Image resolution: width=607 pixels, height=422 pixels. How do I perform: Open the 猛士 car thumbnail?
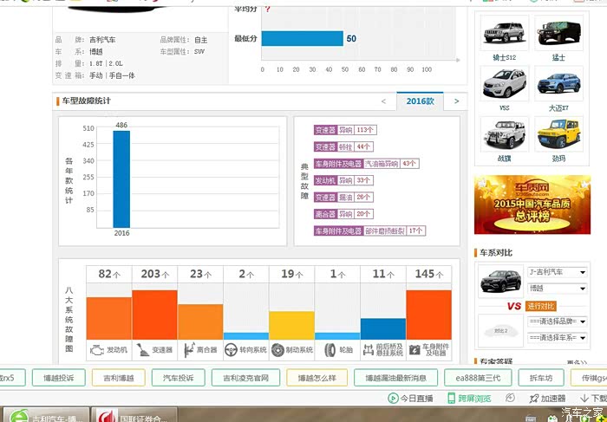[x=559, y=33]
